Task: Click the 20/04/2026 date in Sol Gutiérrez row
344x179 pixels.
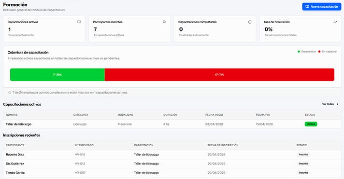Action: coord(216,164)
